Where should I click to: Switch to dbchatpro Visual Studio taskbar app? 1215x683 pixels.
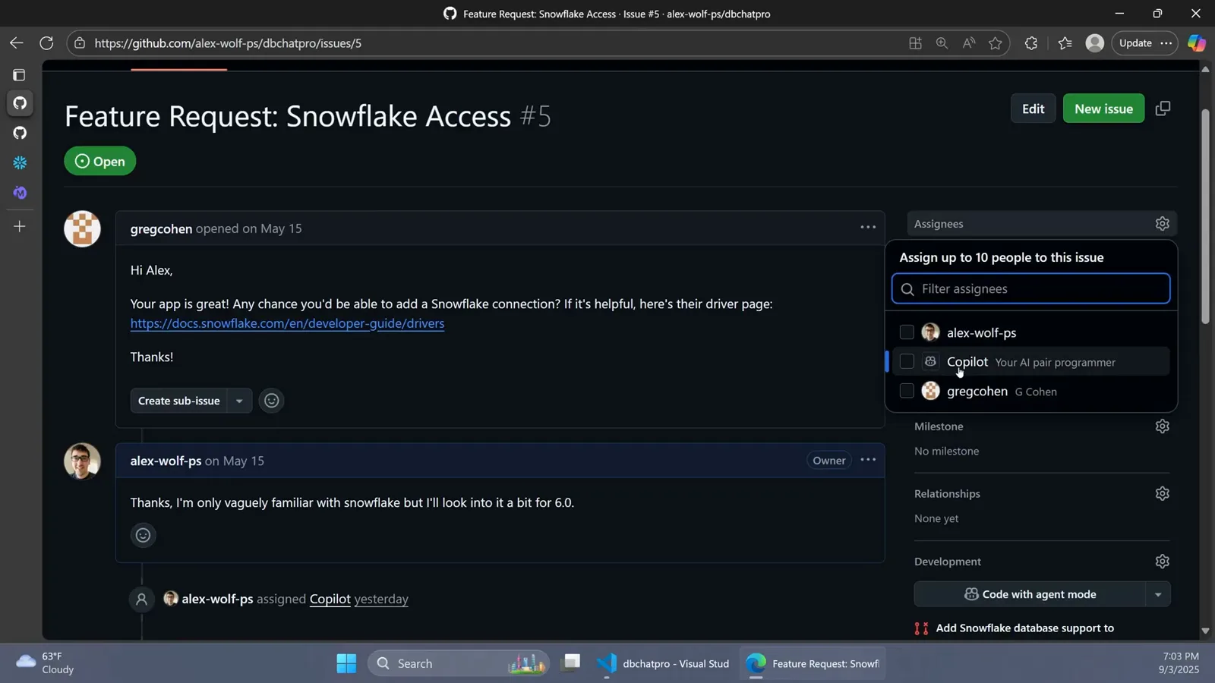[x=663, y=663]
